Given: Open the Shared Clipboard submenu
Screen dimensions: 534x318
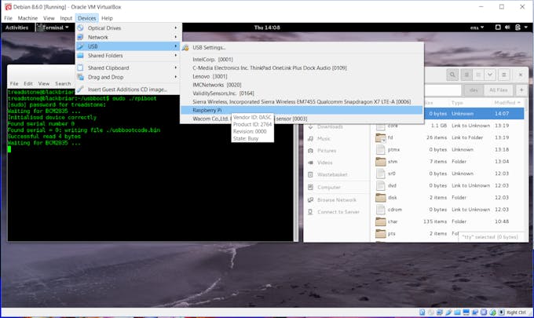Looking at the screenshot, I should coord(129,68).
